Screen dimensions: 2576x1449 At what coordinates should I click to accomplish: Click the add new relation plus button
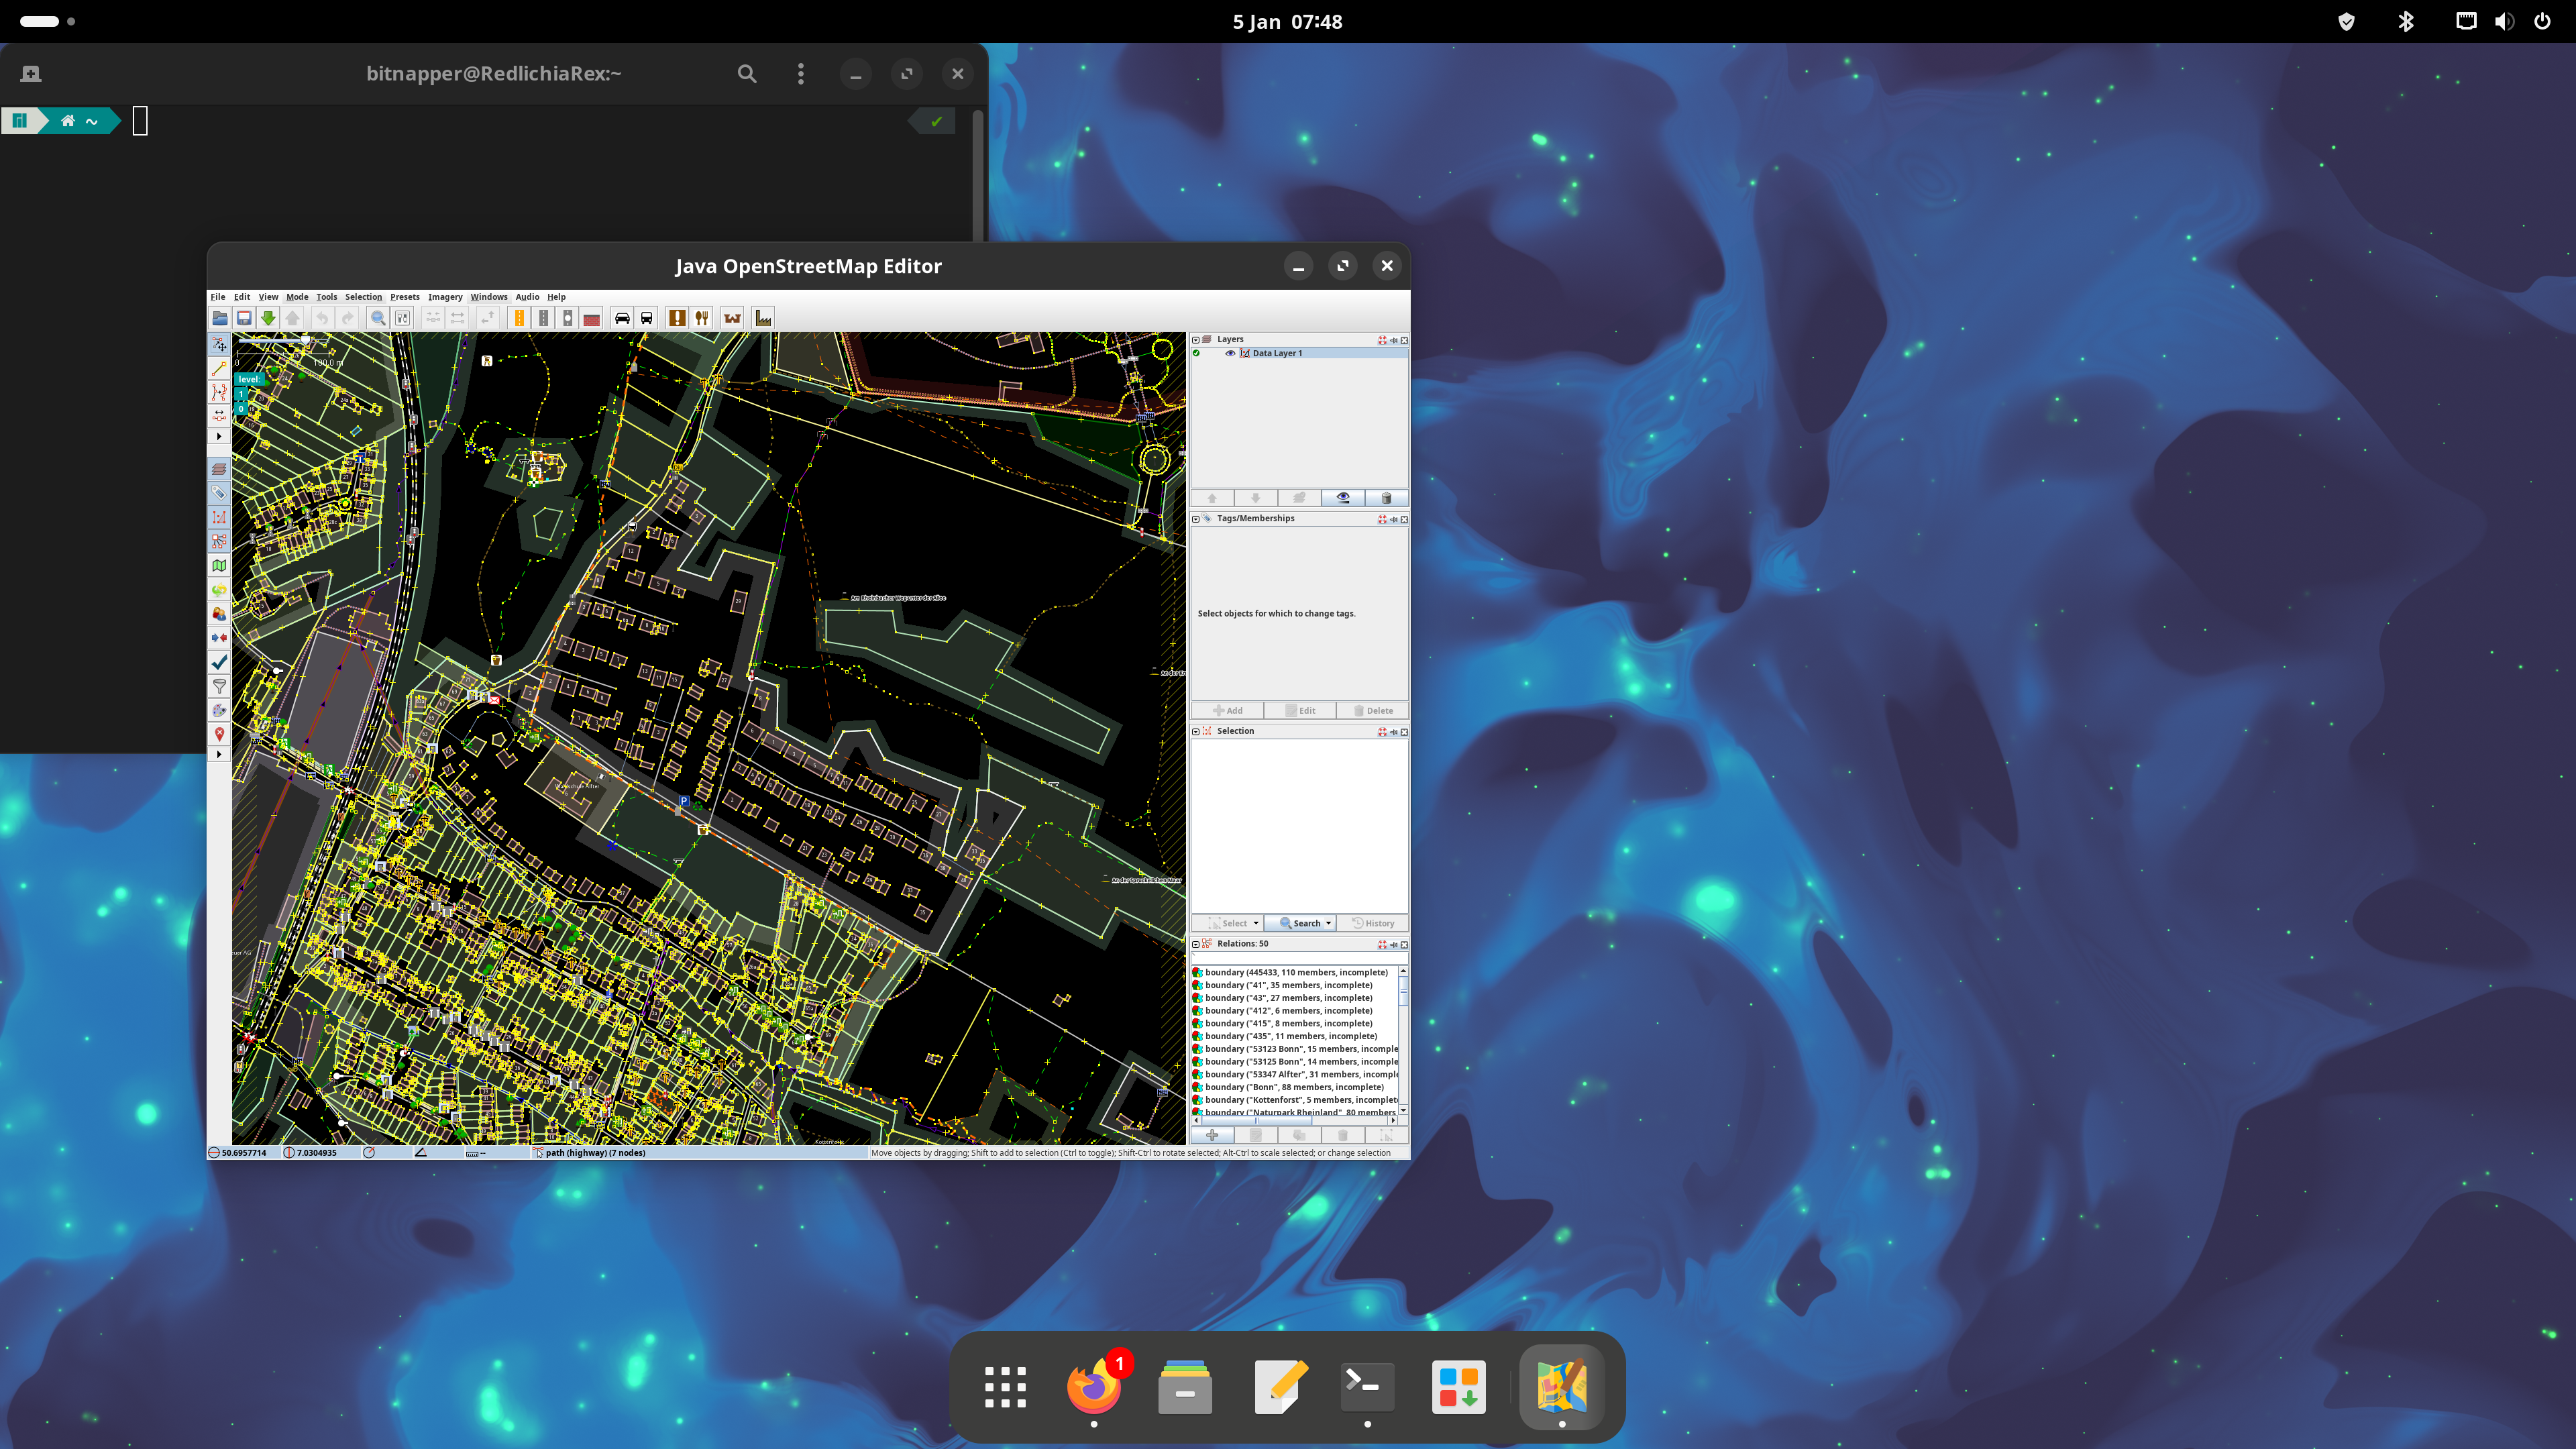1212,1136
